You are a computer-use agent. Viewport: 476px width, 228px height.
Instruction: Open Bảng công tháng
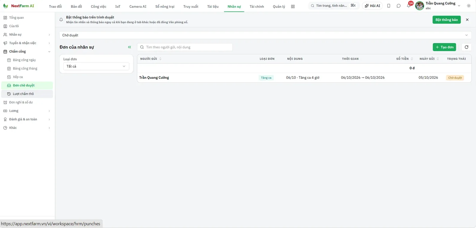(27, 68)
